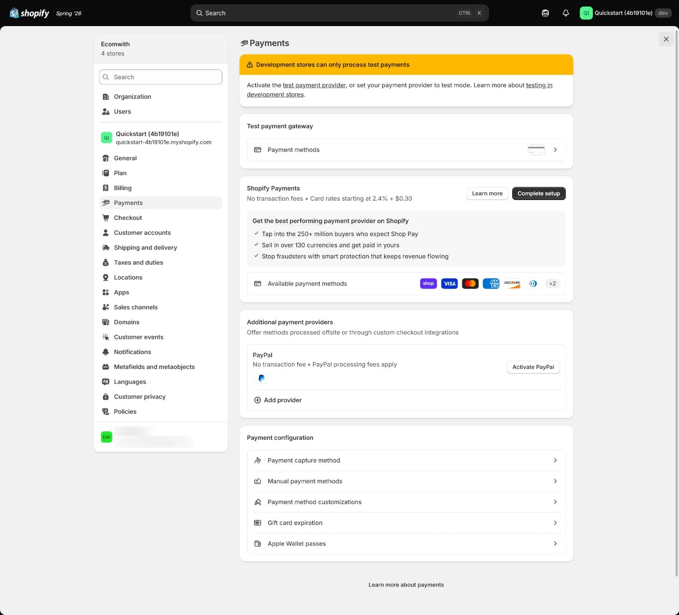Click Learn more for Shopify Payments
Image resolution: width=679 pixels, height=615 pixels.
tap(487, 193)
